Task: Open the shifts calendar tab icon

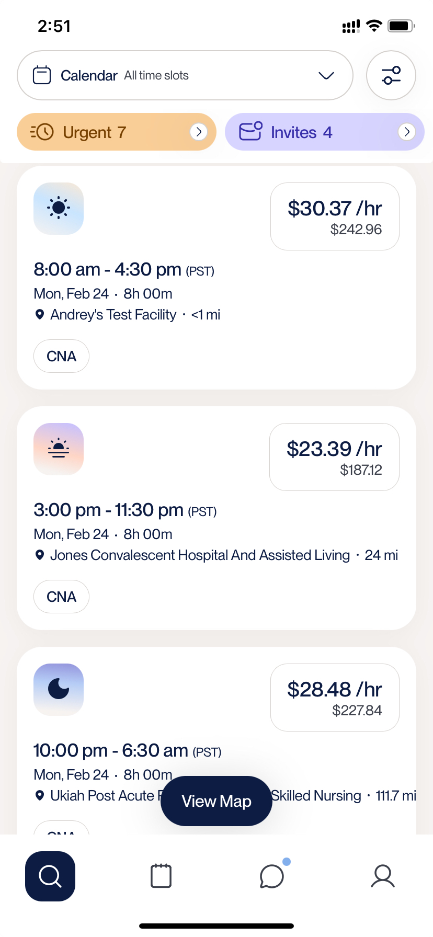Action: pos(161,876)
